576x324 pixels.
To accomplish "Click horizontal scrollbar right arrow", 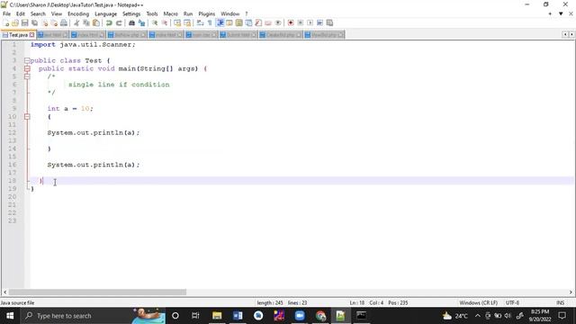I will pos(571,292).
